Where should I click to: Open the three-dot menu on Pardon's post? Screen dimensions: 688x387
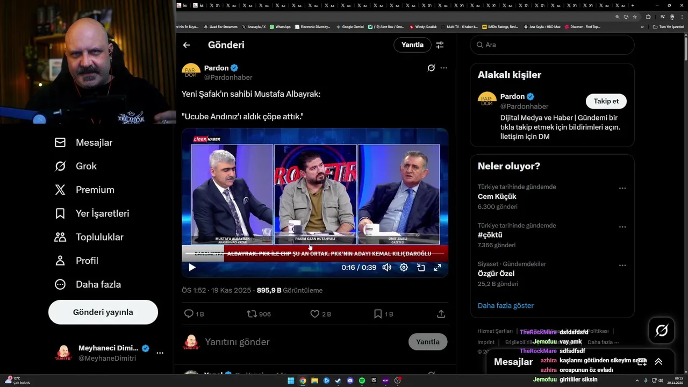point(443,68)
